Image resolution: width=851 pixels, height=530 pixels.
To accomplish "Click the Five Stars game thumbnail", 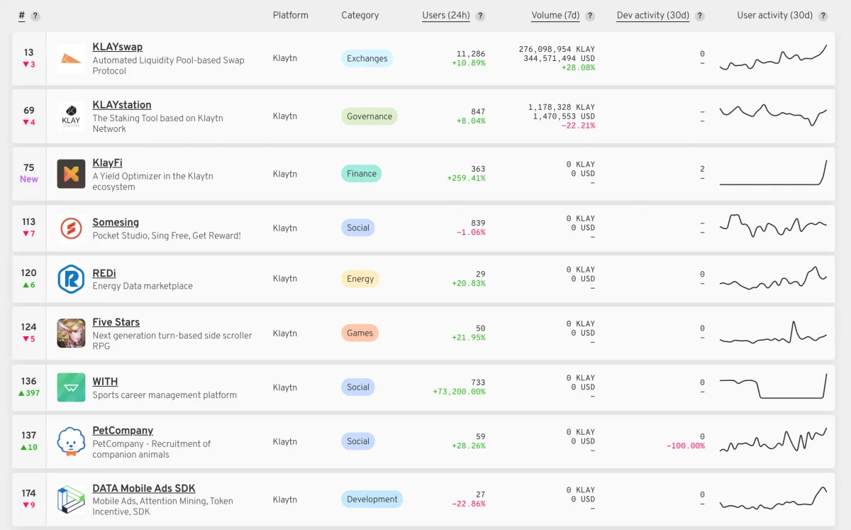I will point(71,333).
